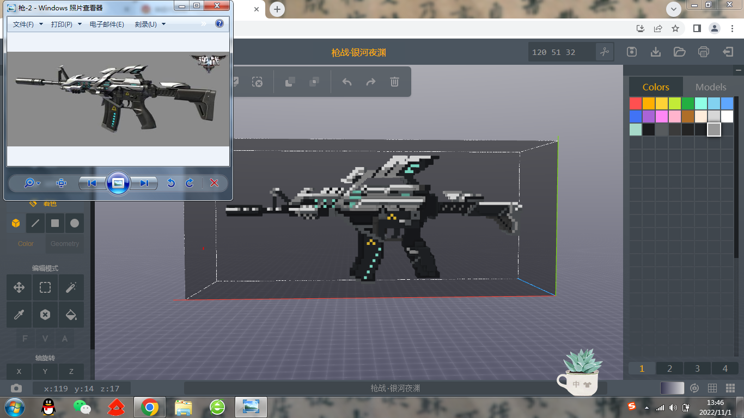Image resolution: width=744 pixels, height=418 pixels.
Task: Redo the action in the editor
Action: [371, 82]
